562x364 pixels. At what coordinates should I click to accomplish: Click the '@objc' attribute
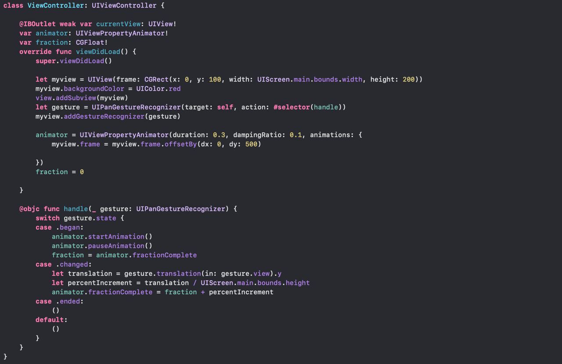point(29,209)
